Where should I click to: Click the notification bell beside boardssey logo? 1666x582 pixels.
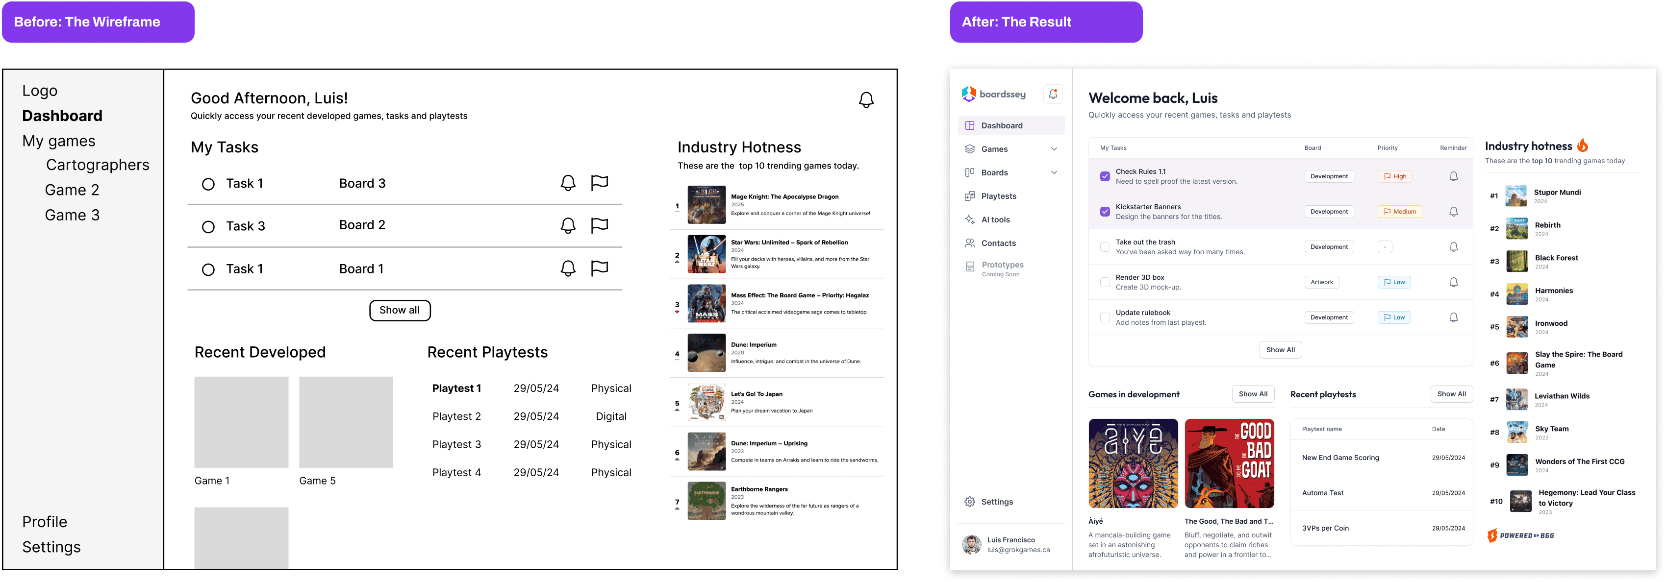tap(1053, 95)
